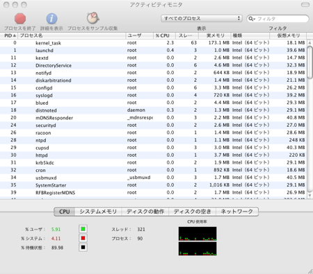Click the lower CPU usage graph
This screenshot has width=313, height=274.
tap(198, 248)
